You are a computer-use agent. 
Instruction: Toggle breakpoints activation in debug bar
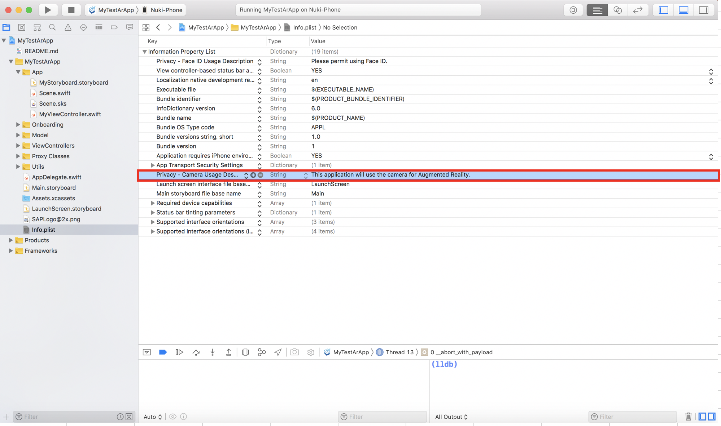pyautogui.click(x=163, y=352)
